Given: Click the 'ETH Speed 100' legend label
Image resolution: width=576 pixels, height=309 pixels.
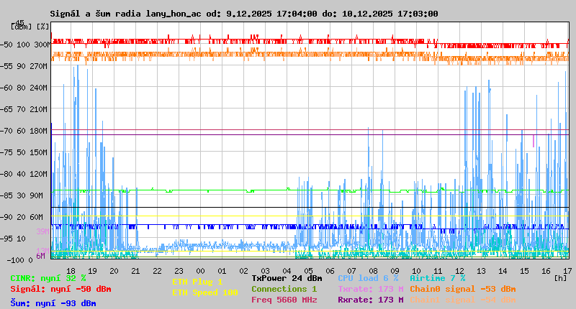Looking at the screenshot, I should pos(205,292).
